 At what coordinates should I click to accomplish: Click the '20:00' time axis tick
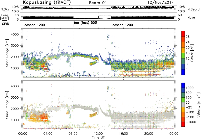(149, 134)
